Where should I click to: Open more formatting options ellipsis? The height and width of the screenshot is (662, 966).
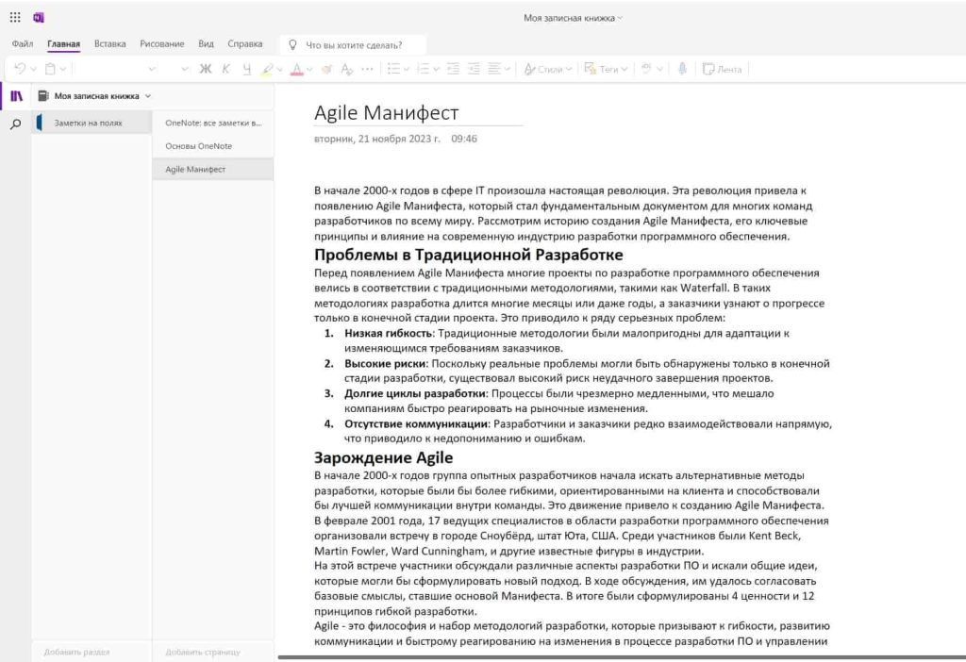pos(367,69)
